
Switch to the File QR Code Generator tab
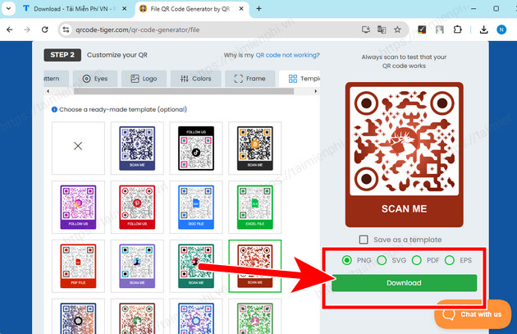point(191,9)
